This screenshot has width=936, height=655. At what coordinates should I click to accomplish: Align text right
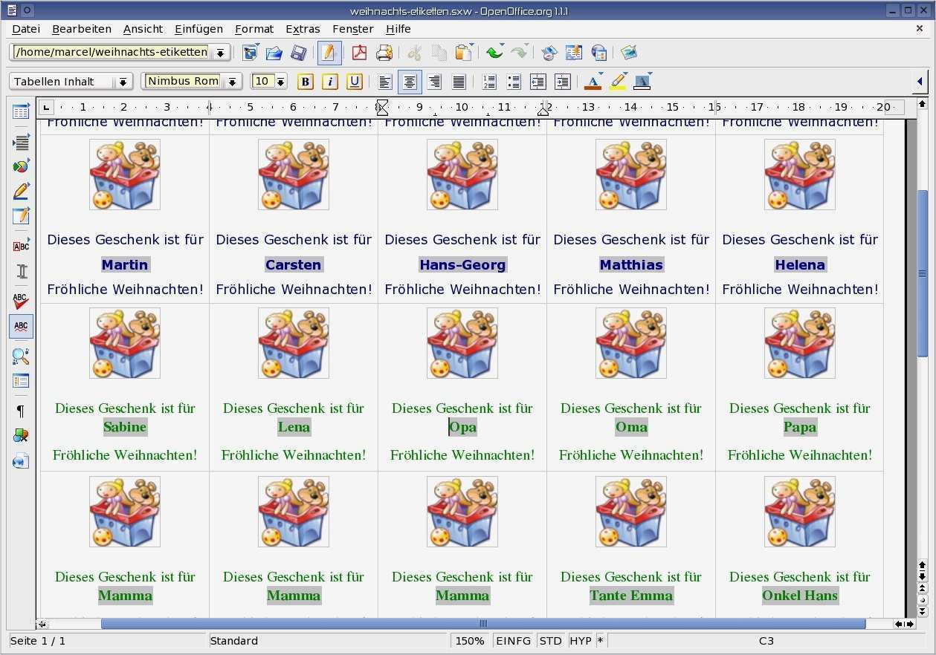[434, 82]
